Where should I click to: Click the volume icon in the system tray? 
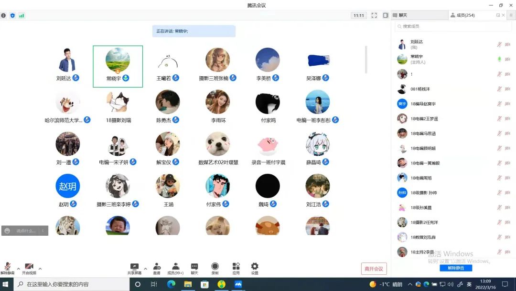[451, 284]
